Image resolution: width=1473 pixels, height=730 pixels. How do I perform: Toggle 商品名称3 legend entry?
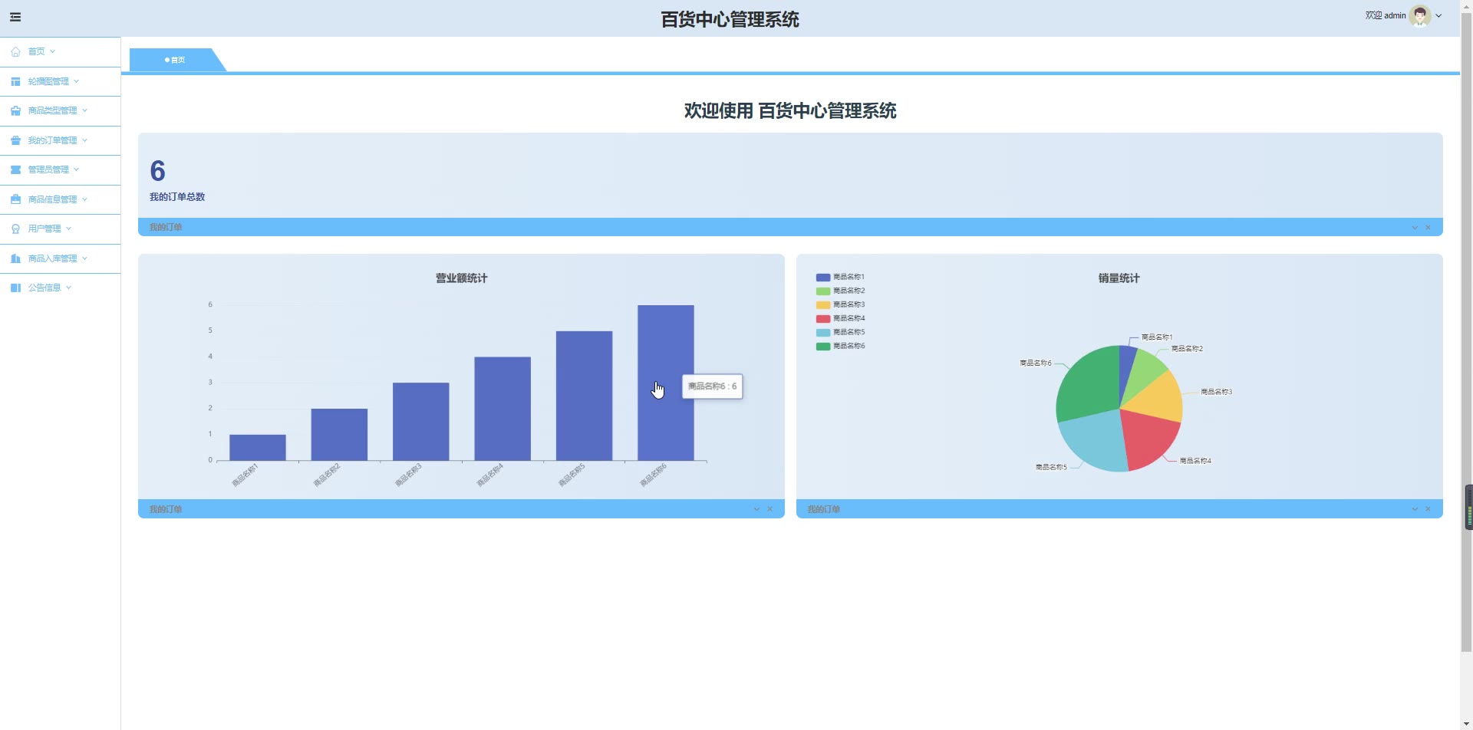pyautogui.click(x=841, y=304)
